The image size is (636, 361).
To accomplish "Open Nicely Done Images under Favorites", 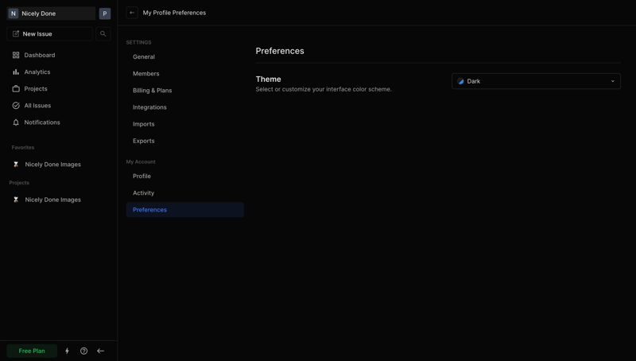I will [x=52, y=165].
